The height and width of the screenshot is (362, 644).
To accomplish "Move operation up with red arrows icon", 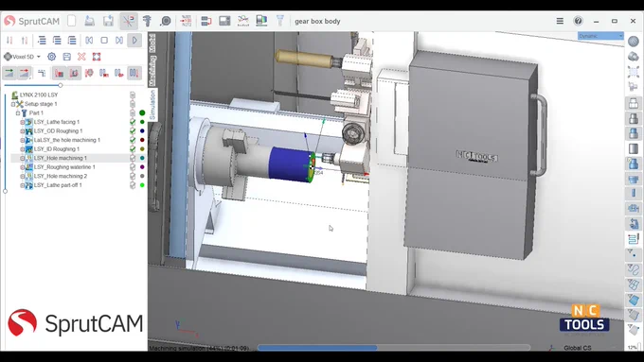I will [25, 41].
